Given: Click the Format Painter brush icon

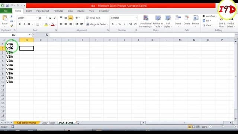Looking at the screenshot, I should pos(12,26).
